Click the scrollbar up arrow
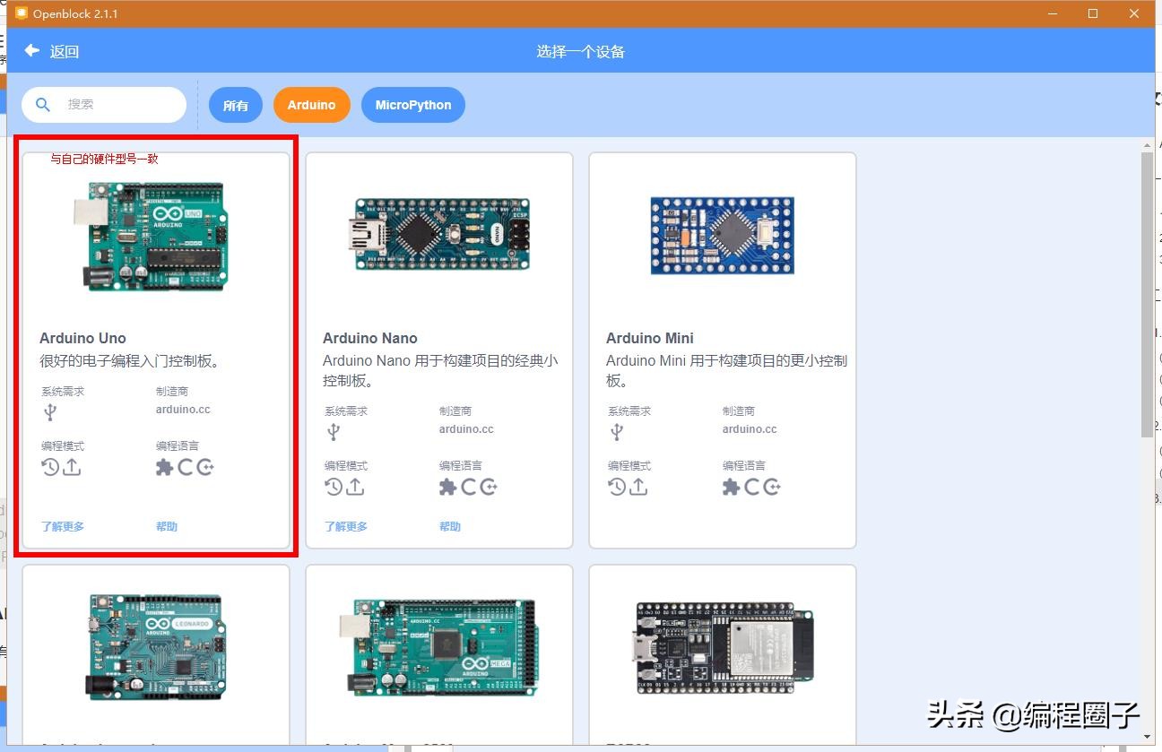The image size is (1162, 752). 1147,144
